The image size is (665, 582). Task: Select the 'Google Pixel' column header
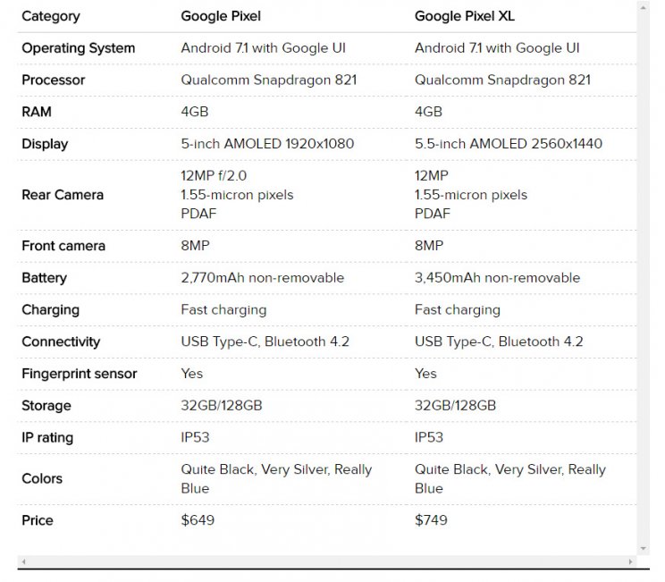(x=221, y=16)
